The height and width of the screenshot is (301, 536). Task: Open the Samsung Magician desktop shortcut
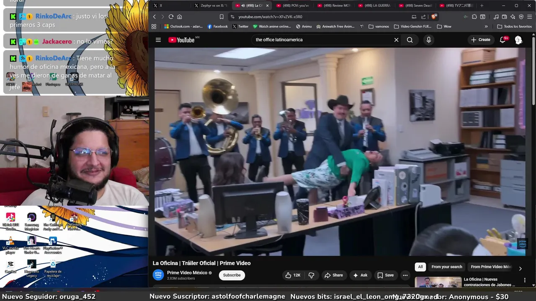coord(31,222)
